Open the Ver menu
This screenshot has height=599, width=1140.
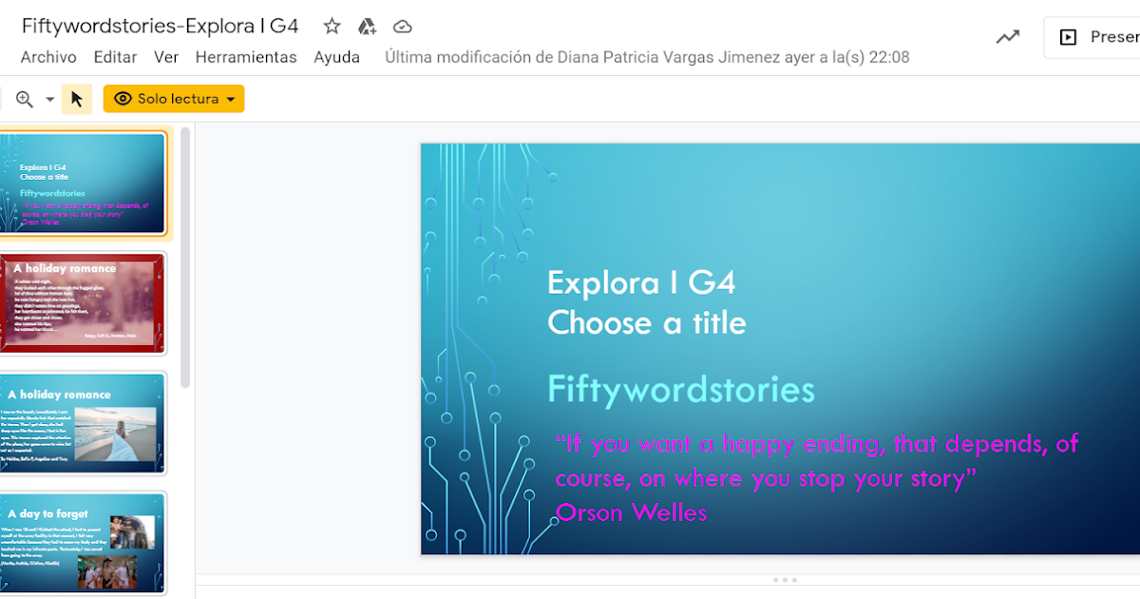click(x=166, y=57)
